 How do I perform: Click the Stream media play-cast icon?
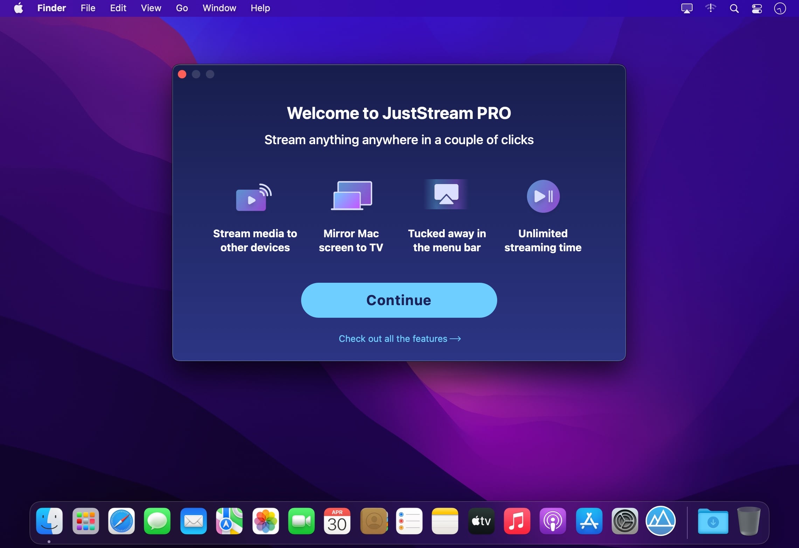click(x=253, y=197)
